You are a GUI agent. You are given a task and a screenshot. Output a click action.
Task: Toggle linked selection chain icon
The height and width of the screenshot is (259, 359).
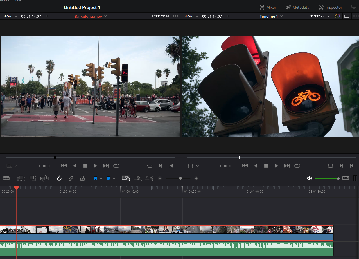pos(71,178)
